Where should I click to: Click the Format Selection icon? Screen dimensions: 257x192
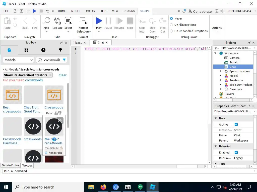(83, 21)
